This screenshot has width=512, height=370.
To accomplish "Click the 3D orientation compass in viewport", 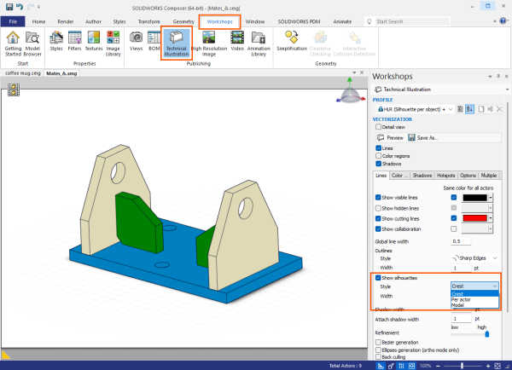I will pos(350,91).
